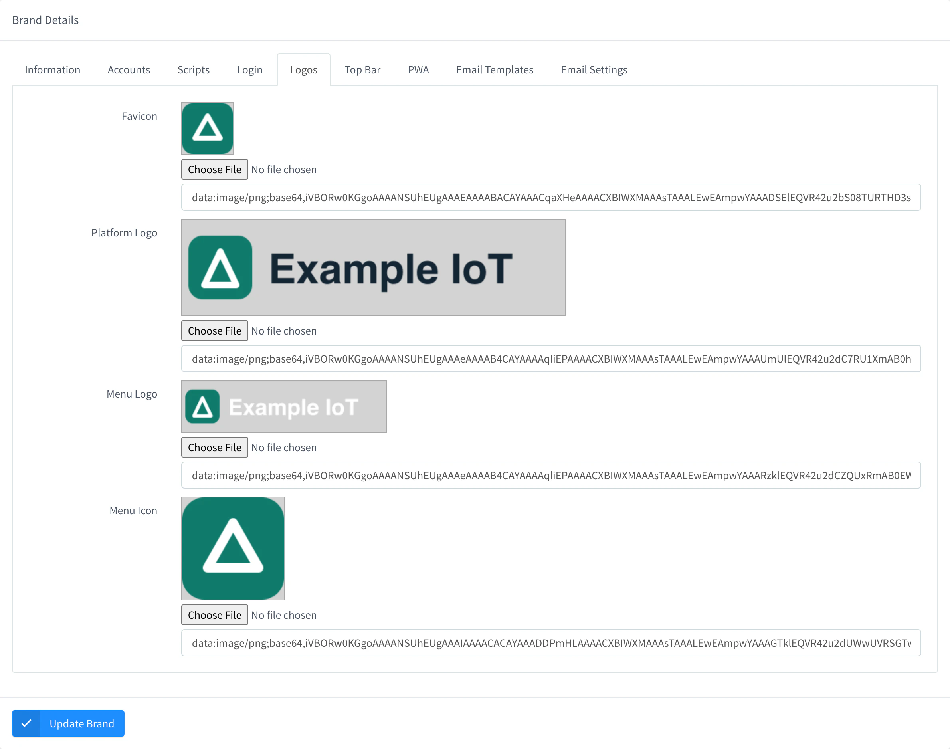Image resolution: width=950 pixels, height=749 pixels.
Task: Focus the Menu Icon base64 data field
Action: coord(551,643)
